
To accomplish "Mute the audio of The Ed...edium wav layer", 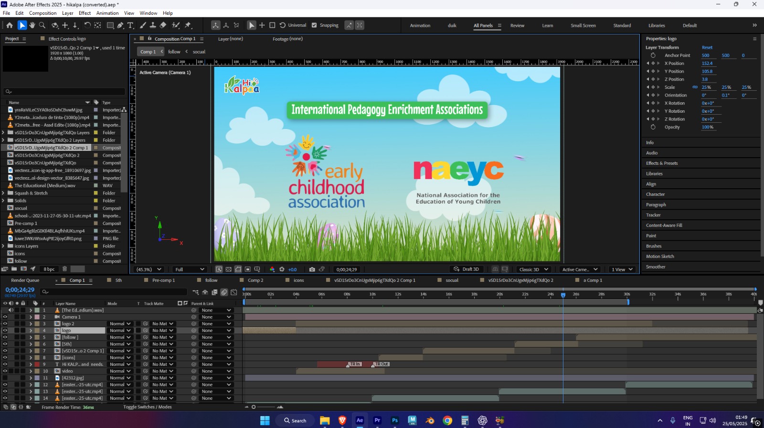I will coord(11,310).
